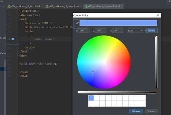This screenshot has width=171, height=115.
Task: Click the HTML file icon on d66 tab
Action: coord(86,6)
